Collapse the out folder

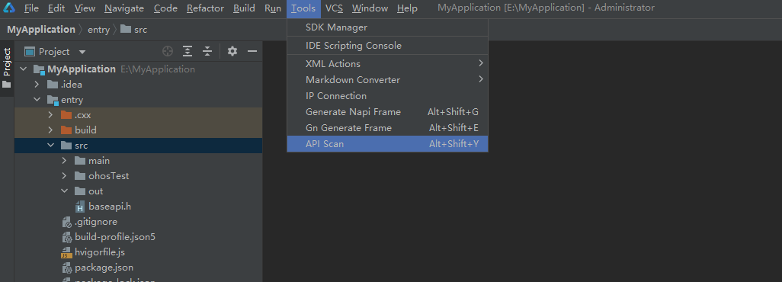[x=64, y=191]
